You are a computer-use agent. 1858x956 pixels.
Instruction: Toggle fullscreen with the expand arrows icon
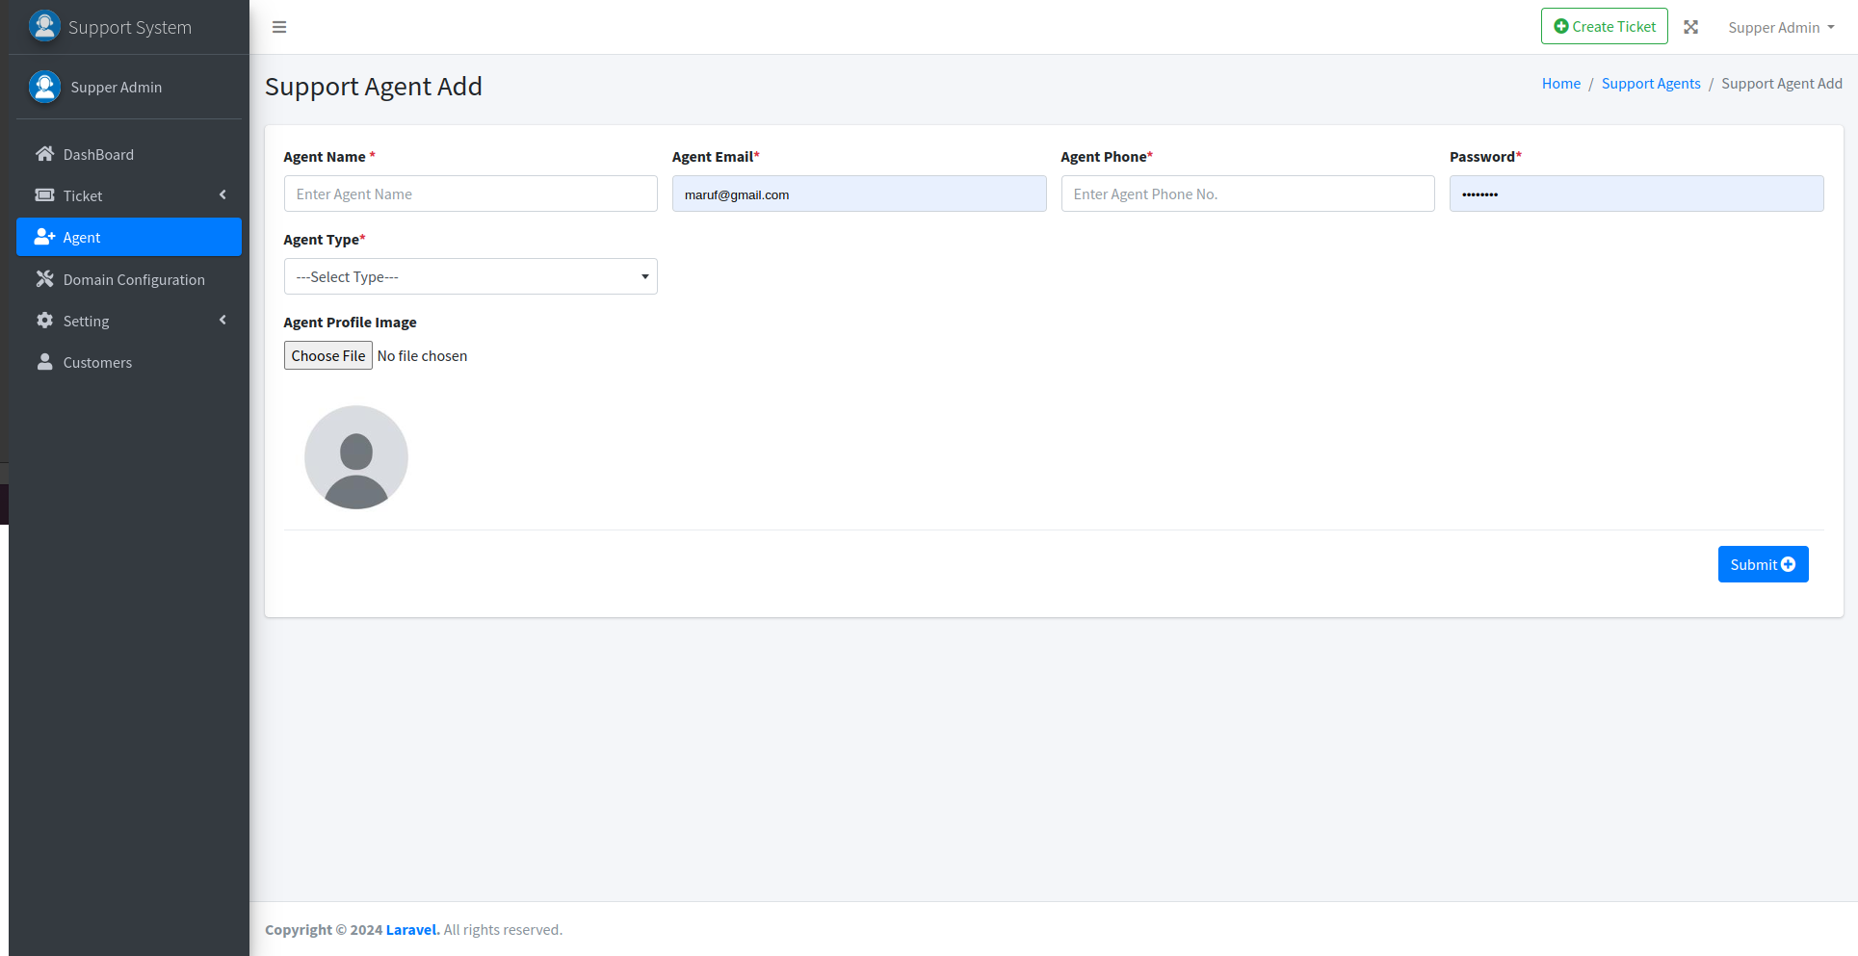(x=1690, y=27)
